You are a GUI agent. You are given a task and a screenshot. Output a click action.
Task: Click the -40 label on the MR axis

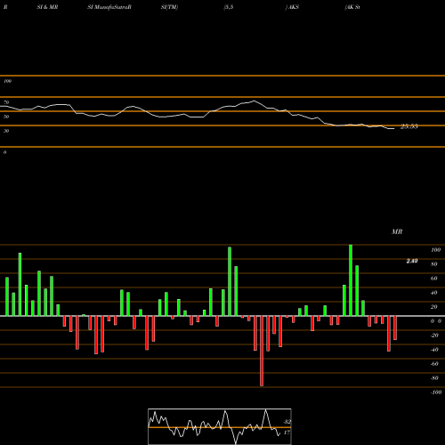[x=434, y=350]
